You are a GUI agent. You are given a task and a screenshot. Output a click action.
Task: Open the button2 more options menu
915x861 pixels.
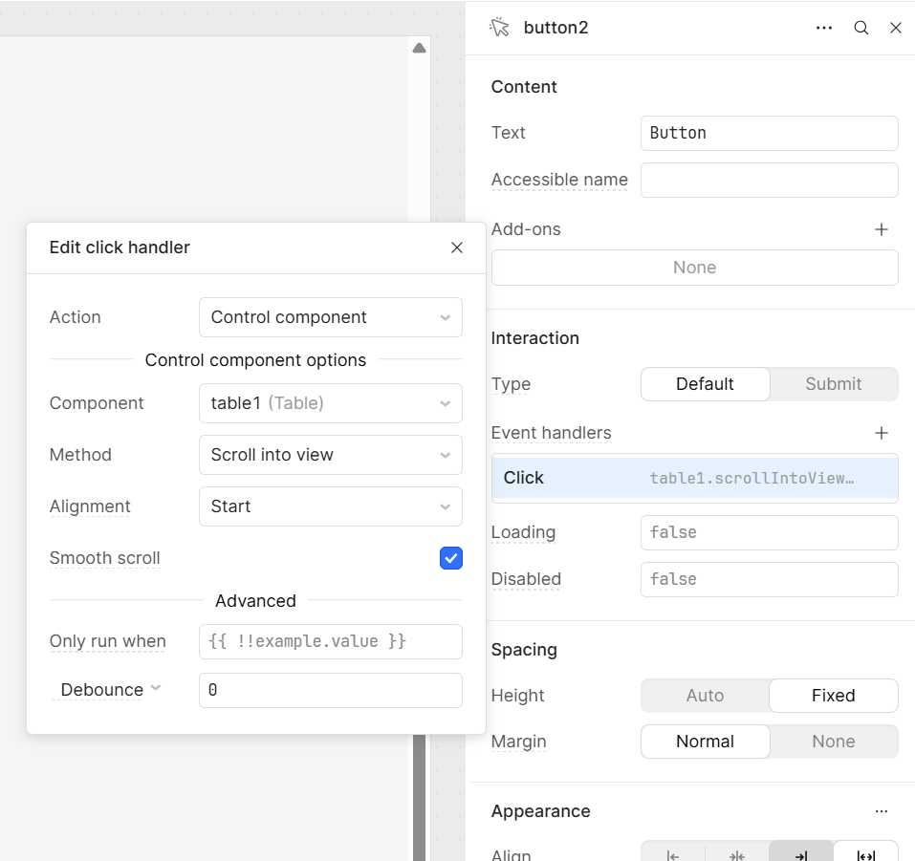[x=824, y=28]
